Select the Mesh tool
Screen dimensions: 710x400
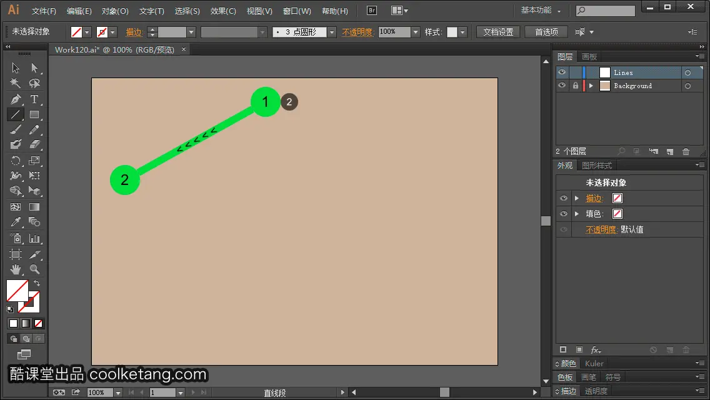point(16,207)
